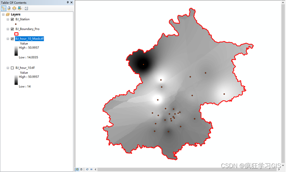This screenshot has height=172, width=286.
Task: Switch to Layout View button
Action: (81, 169)
